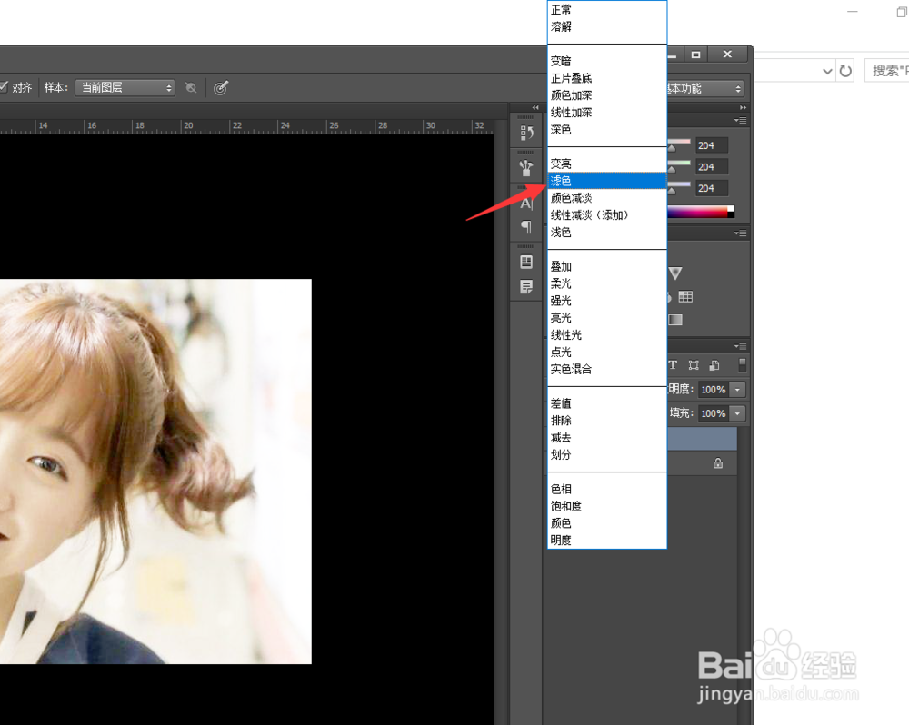909x725 pixels.
Task: Select 排除 blend mode
Action: (607, 420)
